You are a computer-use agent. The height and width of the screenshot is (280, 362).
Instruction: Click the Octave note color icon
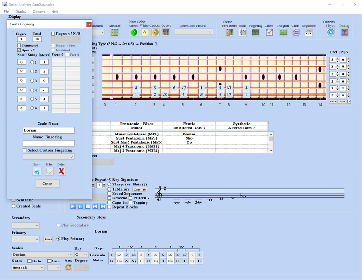pyautogui.click(x=166, y=32)
